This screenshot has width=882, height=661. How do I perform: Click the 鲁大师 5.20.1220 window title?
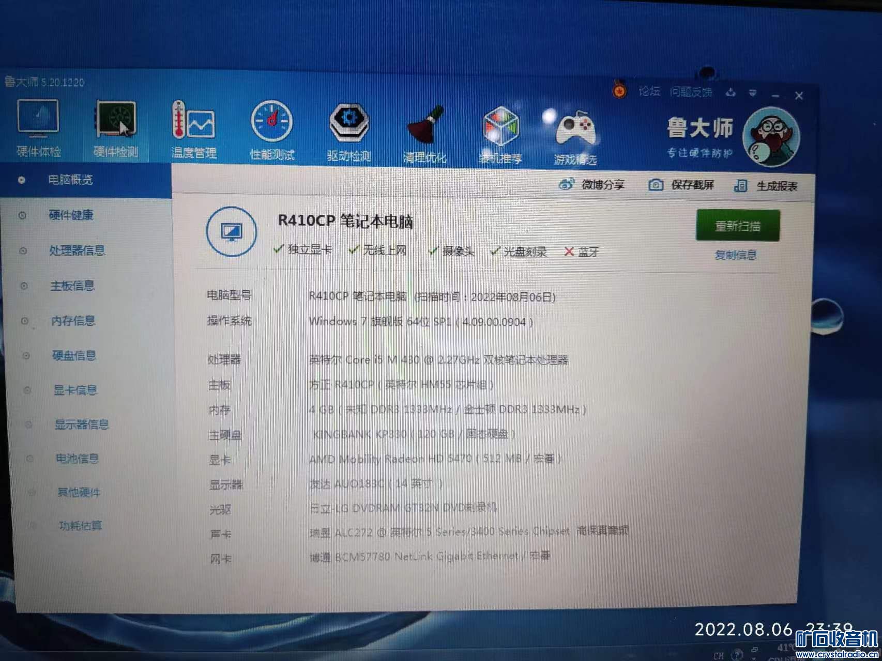[44, 82]
